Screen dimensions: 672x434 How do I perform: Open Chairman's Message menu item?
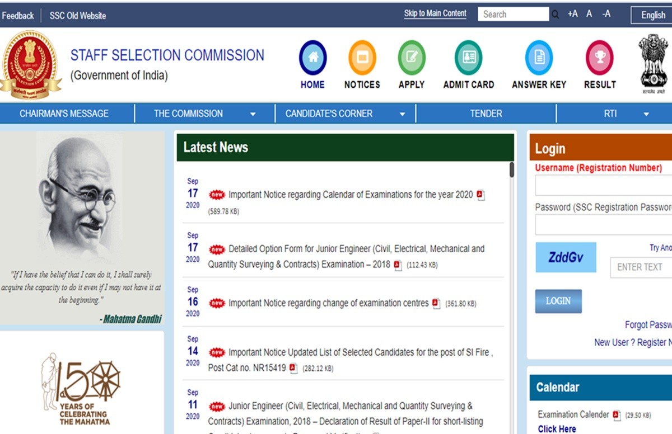tap(64, 114)
